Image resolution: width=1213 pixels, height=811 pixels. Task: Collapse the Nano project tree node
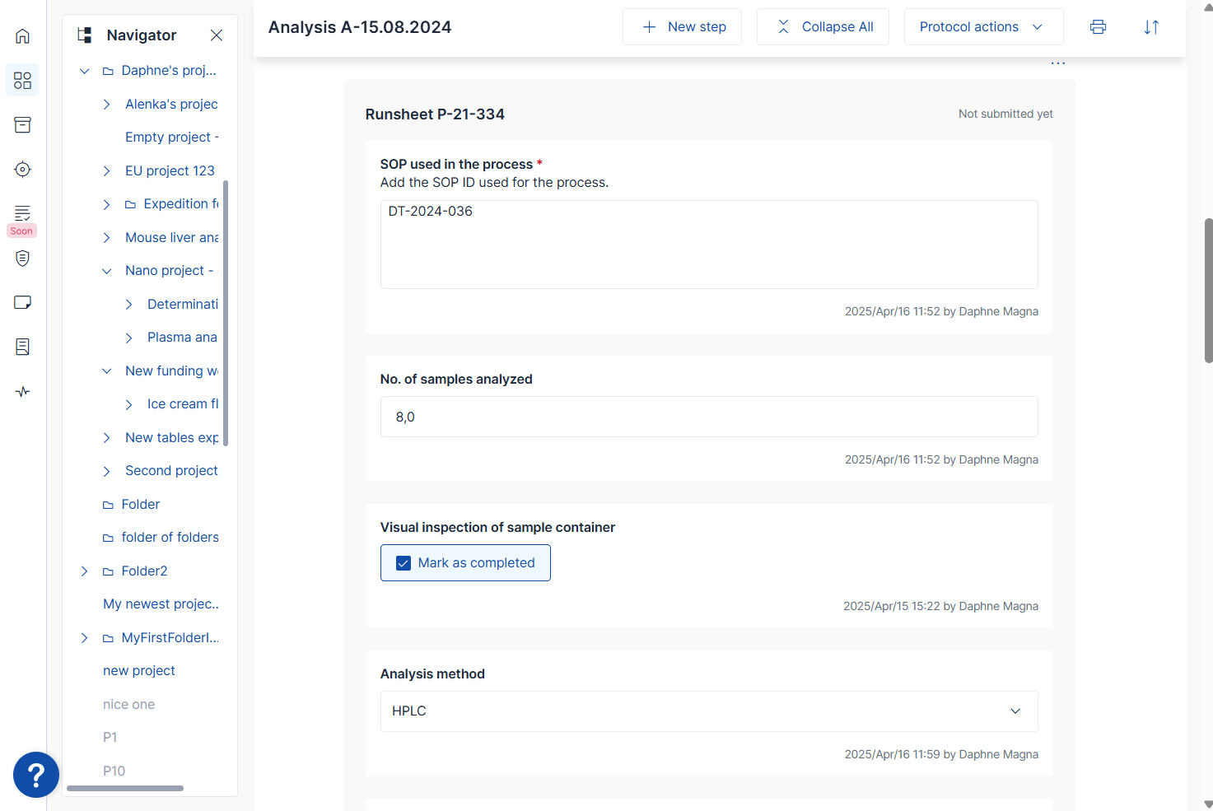click(106, 271)
